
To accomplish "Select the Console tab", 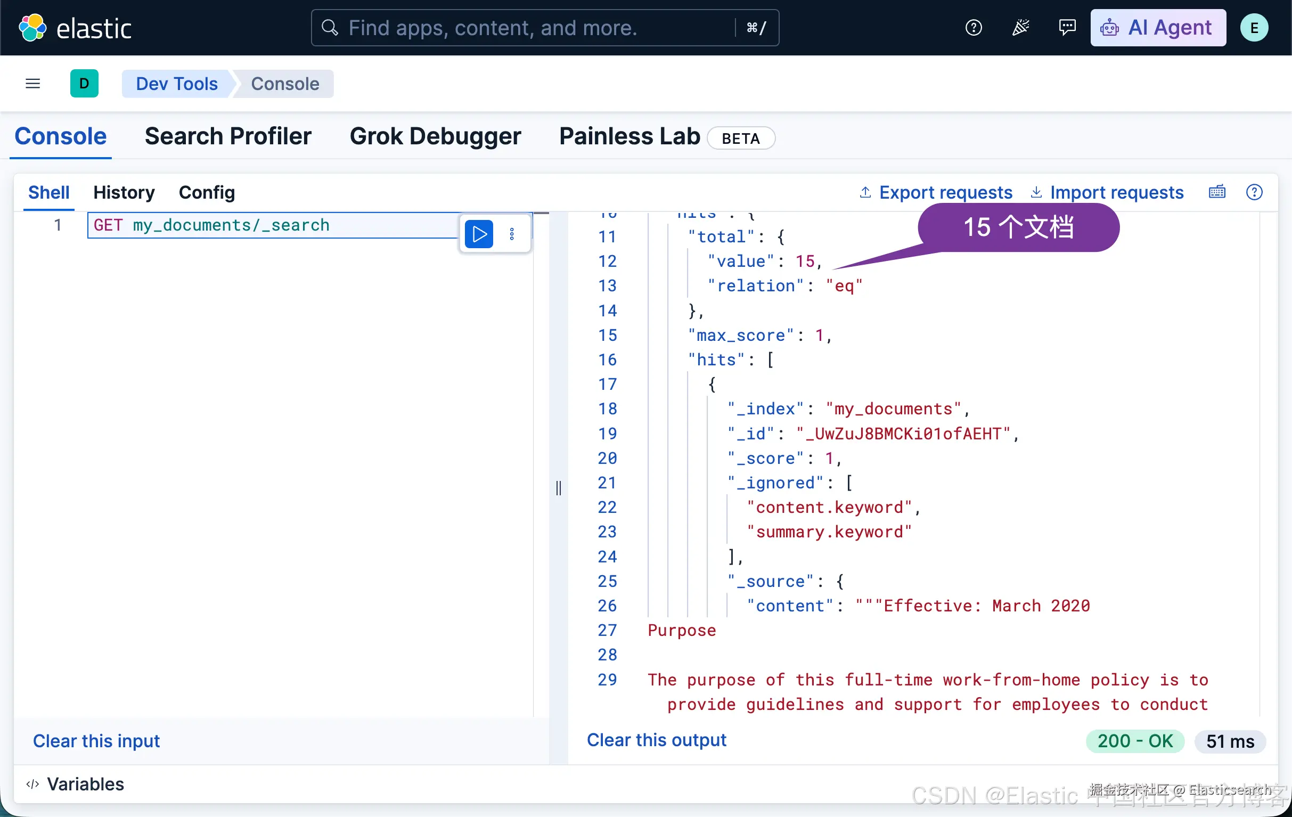I will (61, 136).
